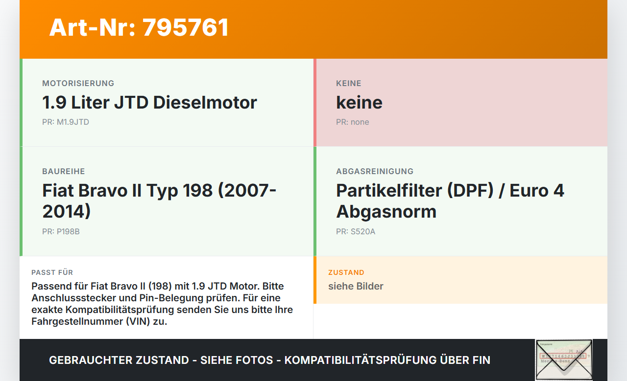Click the 'PASST FÜR' label
The height and width of the screenshot is (381, 627).
point(52,272)
